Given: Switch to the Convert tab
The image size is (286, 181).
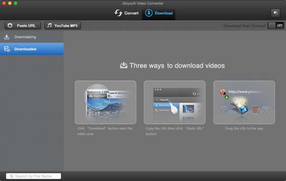Looking at the screenshot, I should point(126,13).
